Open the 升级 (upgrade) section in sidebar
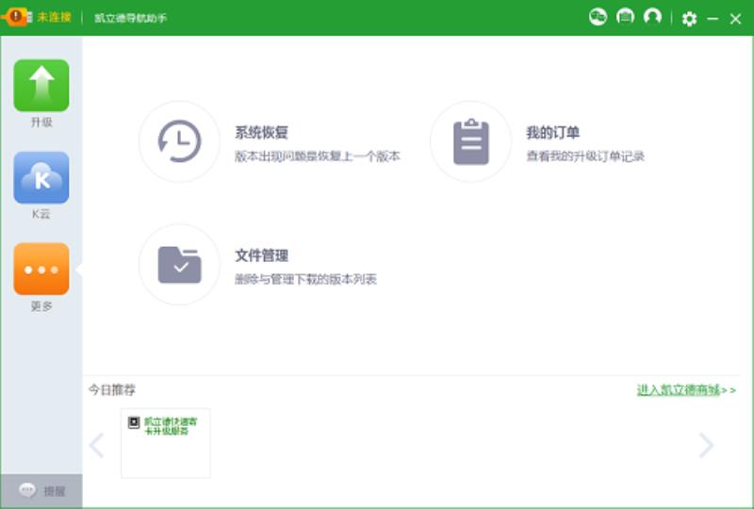The height and width of the screenshot is (509, 754). [41, 86]
